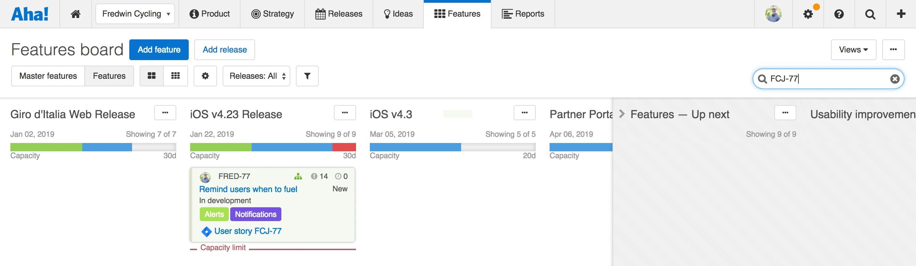Go to the home icon
The height and width of the screenshot is (266, 916).
pos(75,14)
